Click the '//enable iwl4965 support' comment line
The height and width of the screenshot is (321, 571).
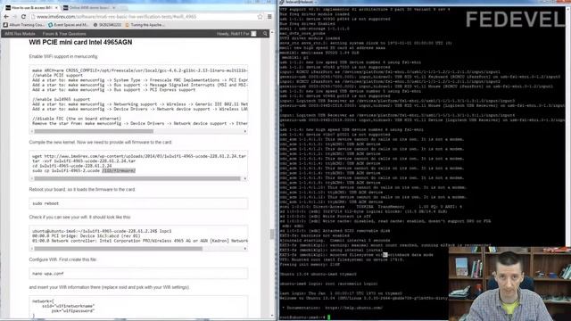[x=62, y=99]
